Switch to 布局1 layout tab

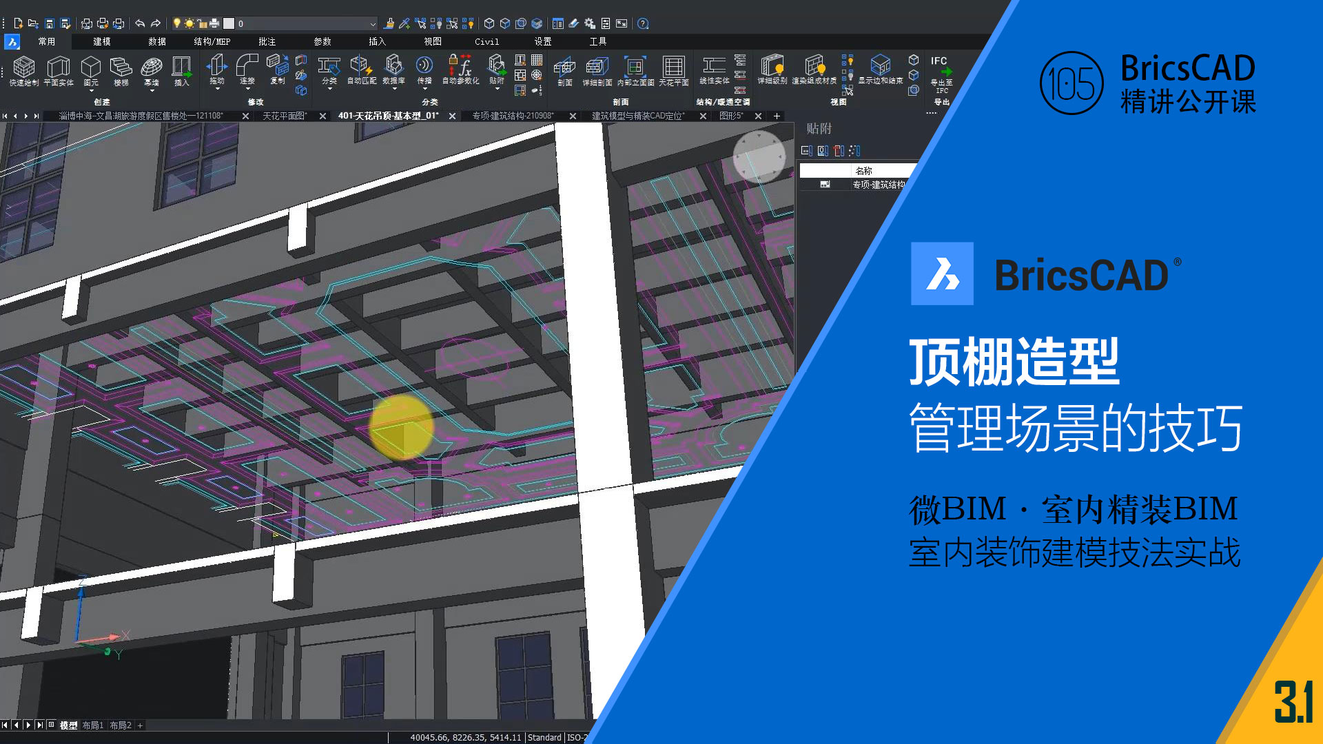point(92,725)
